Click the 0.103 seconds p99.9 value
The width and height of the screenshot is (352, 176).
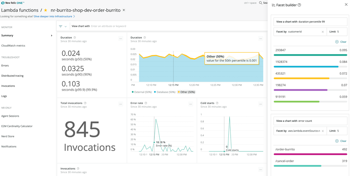(x=71, y=84)
